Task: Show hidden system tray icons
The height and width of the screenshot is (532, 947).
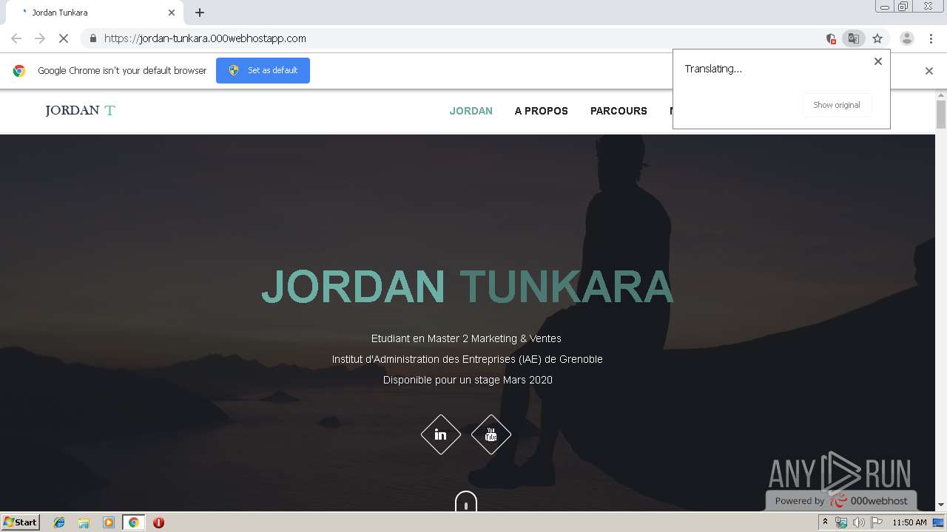Action: tap(825, 522)
